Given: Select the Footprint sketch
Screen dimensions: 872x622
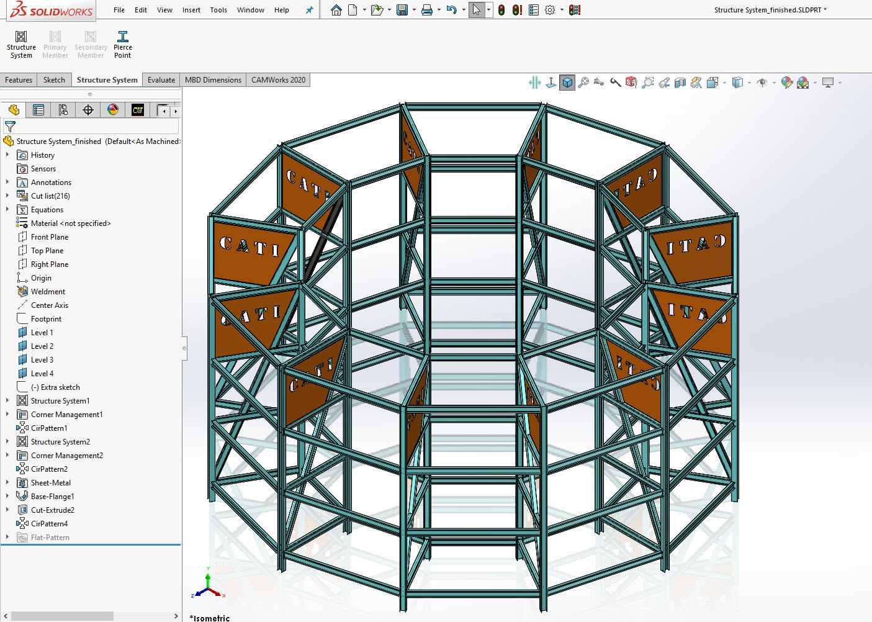Looking at the screenshot, I should (46, 318).
